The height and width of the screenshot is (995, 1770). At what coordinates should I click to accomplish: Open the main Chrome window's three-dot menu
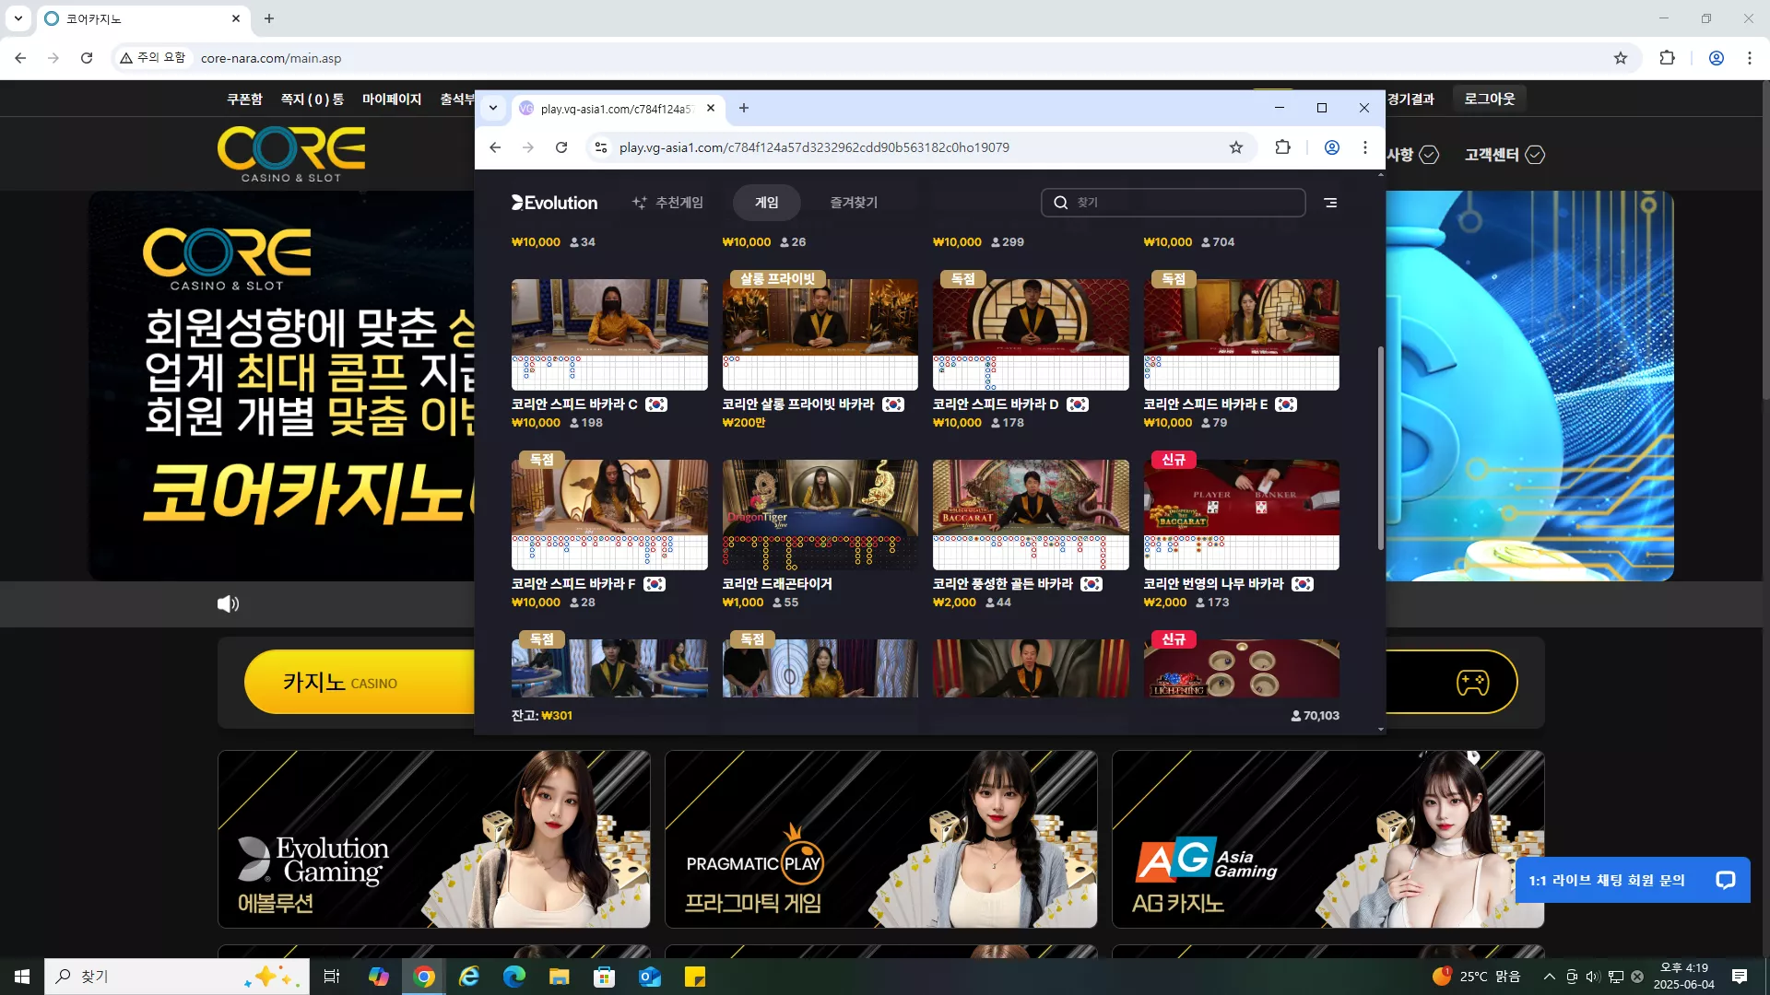click(x=1750, y=58)
